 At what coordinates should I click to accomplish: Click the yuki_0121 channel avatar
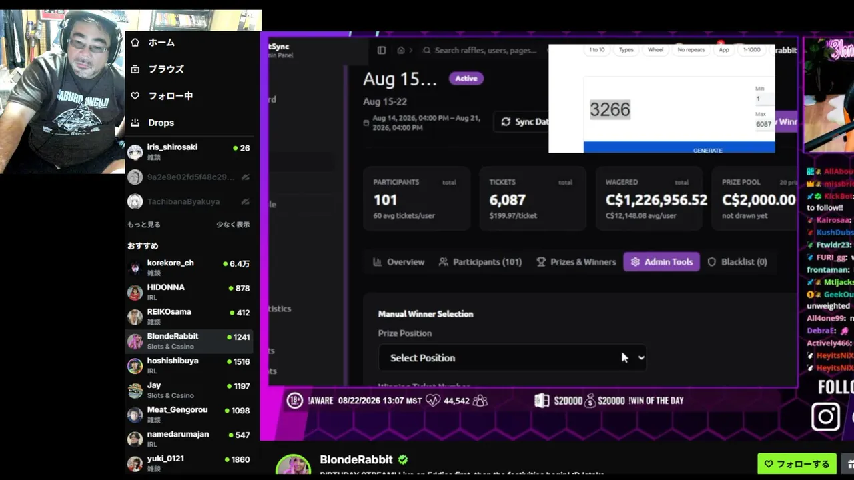point(135,463)
